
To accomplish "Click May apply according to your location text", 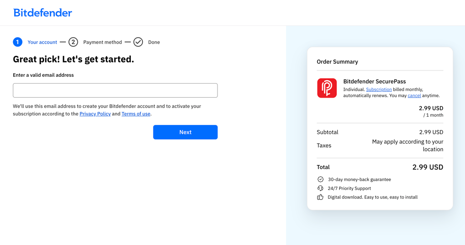I will coord(408,145).
